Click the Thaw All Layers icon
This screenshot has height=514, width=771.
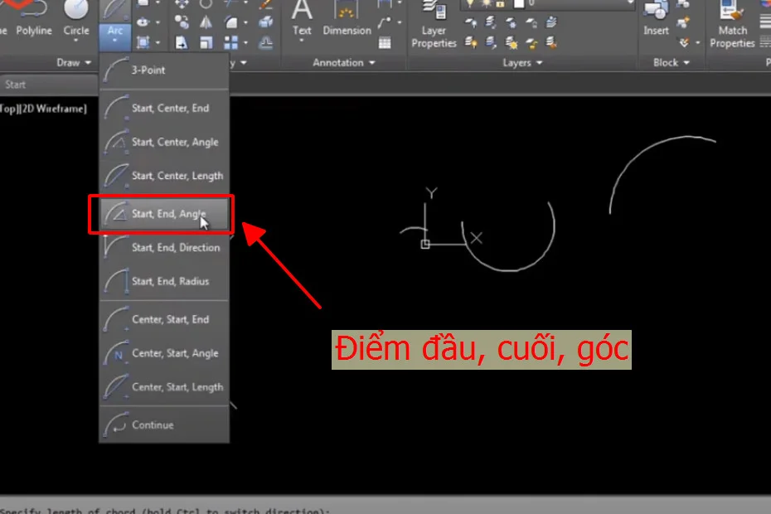click(512, 43)
